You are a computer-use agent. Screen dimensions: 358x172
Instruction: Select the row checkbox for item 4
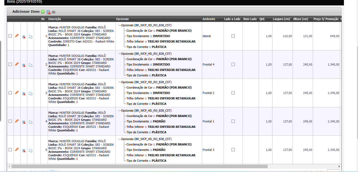point(10,121)
